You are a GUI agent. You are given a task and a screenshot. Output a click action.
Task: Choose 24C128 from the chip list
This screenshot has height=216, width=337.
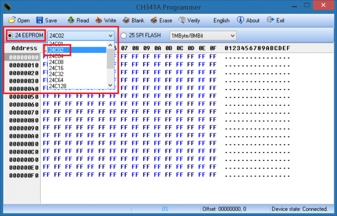tap(77, 86)
